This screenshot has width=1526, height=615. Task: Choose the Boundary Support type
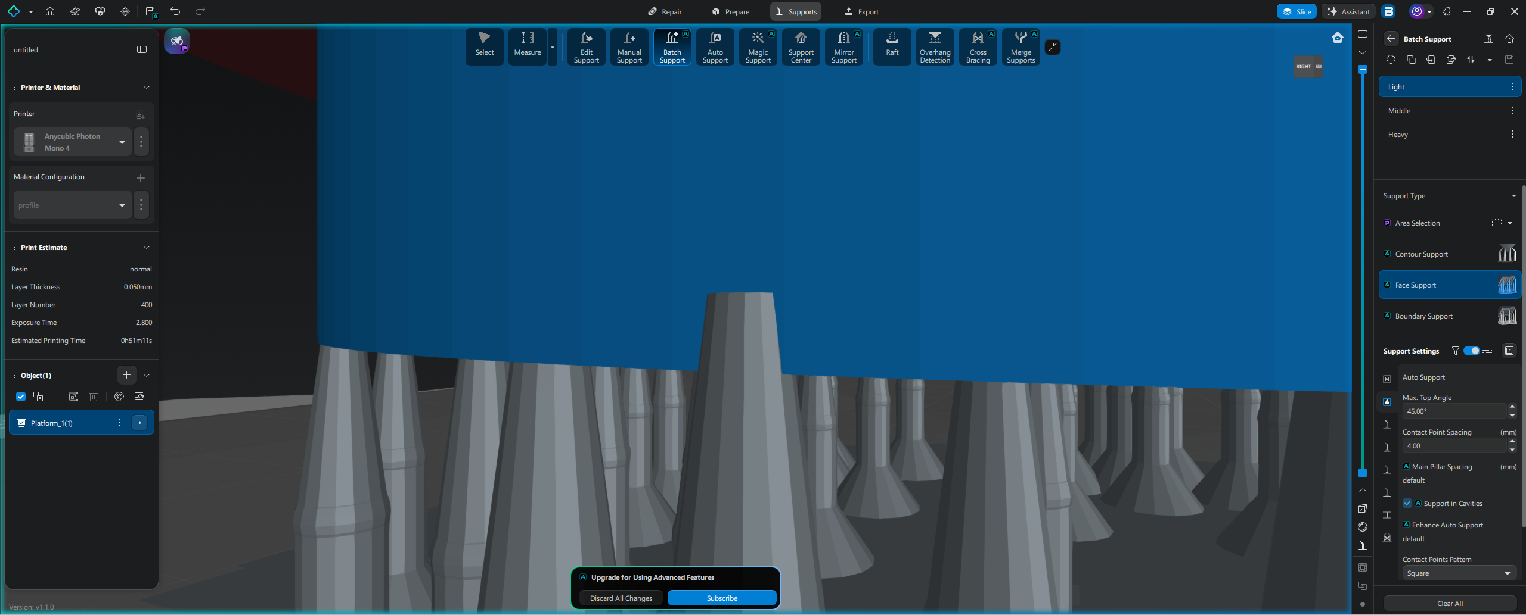click(1450, 316)
